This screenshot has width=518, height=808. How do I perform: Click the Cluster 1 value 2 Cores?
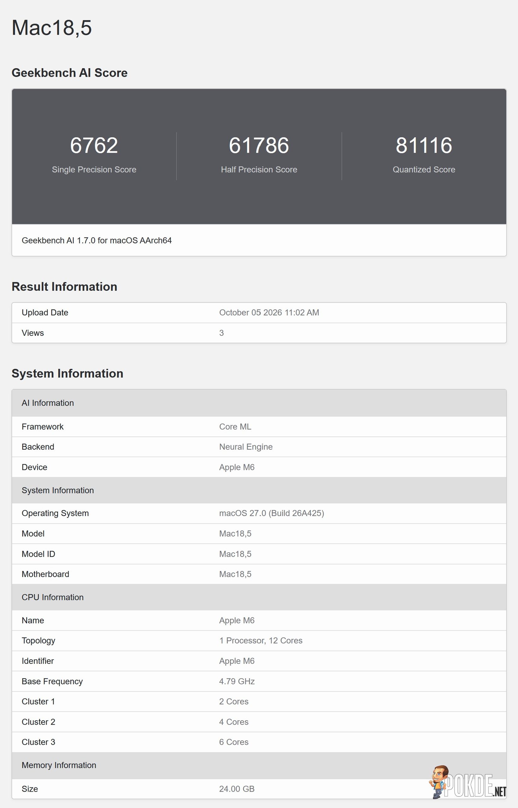pyautogui.click(x=234, y=701)
